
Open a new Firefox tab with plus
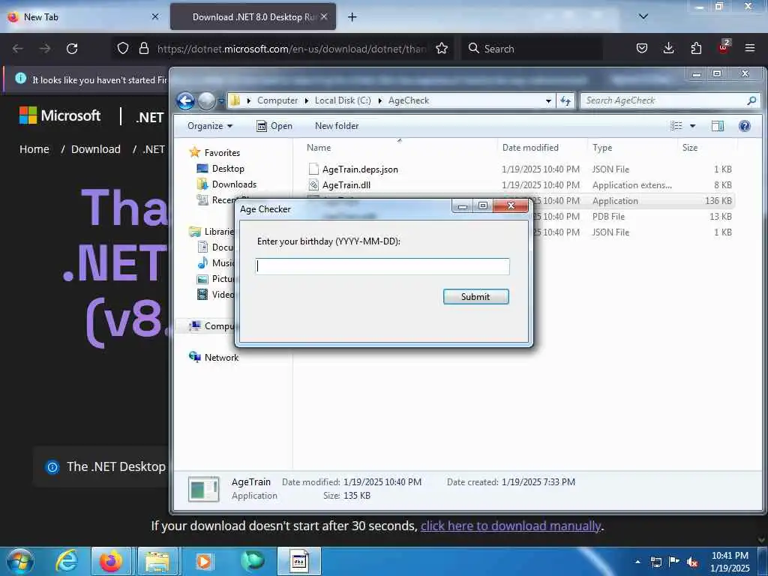pyautogui.click(x=352, y=17)
